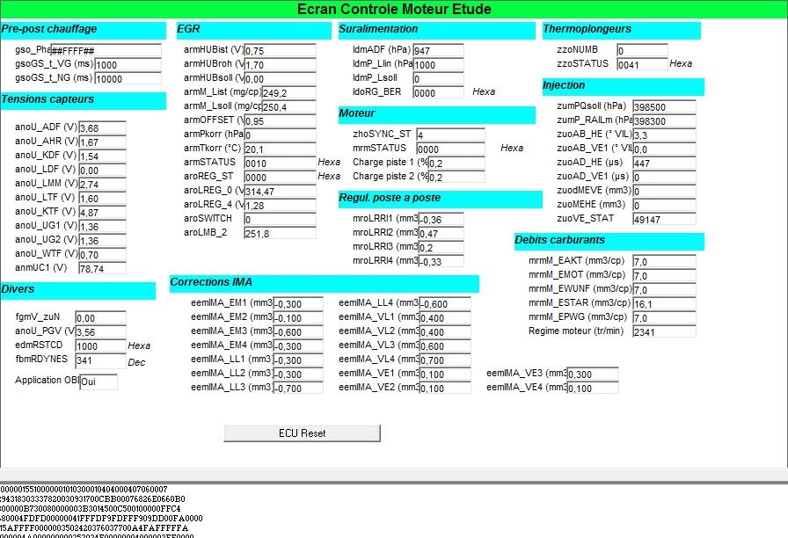
Task: Click the mrmM_EAKT (mm3/cp) field
Action: coord(664,261)
